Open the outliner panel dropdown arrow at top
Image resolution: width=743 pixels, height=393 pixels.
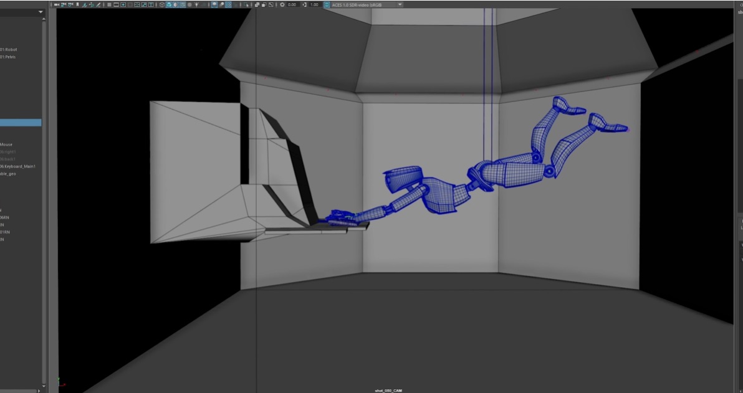(x=41, y=12)
